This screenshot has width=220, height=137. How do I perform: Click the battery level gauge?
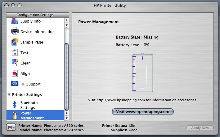(x=142, y=73)
